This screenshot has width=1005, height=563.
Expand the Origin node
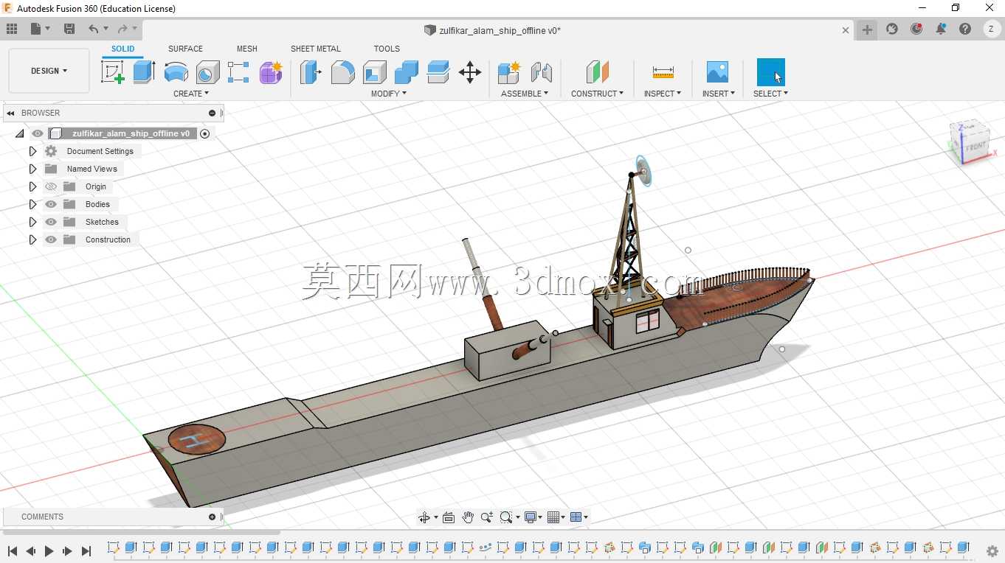pyautogui.click(x=32, y=186)
